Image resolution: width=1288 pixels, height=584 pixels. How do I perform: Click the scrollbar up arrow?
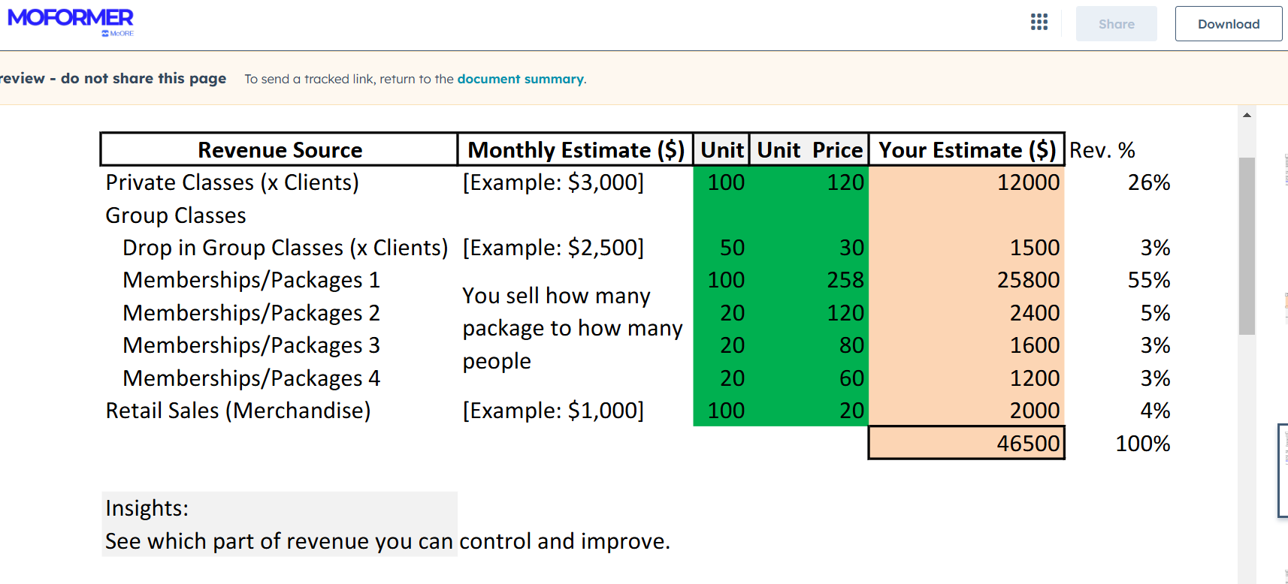(x=1247, y=115)
